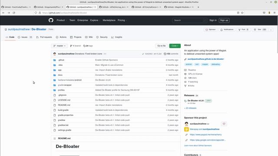Click the commit status checkmark icon
The image size is (278, 156).
click(x=143, y=54)
